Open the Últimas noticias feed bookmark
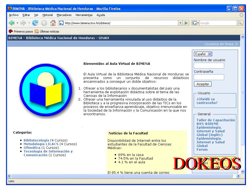 [47, 31]
